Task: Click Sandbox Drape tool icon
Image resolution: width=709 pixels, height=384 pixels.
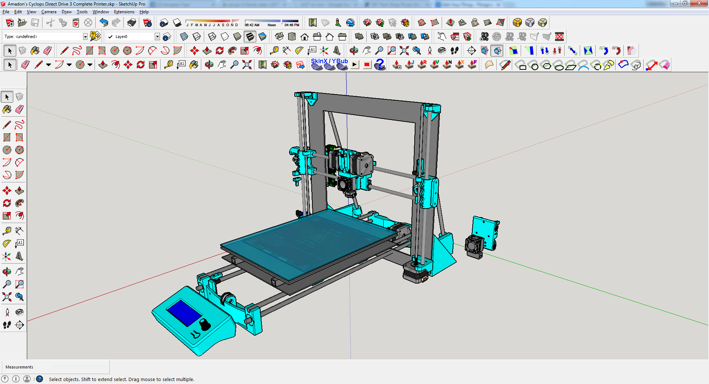Action: 475,23
